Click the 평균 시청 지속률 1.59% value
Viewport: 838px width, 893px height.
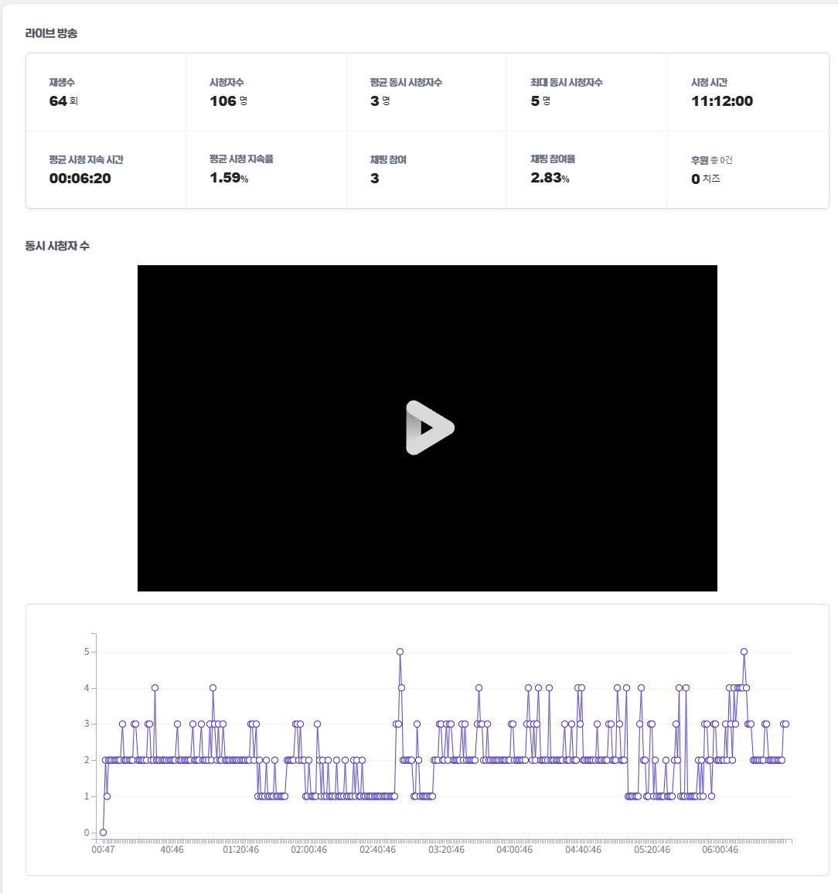229,178
